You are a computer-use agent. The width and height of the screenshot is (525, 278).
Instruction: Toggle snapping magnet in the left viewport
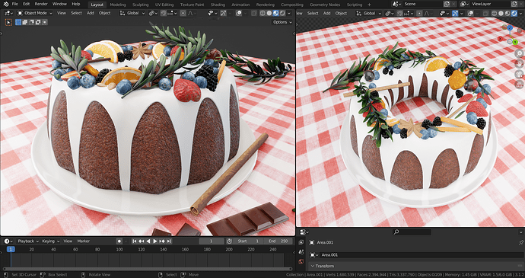pos(164,13)
